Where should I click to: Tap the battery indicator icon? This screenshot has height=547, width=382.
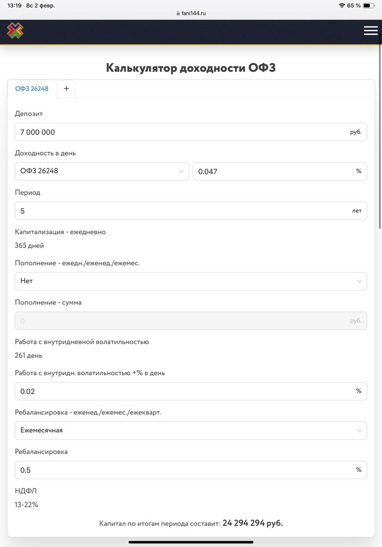pyautogui.click(x=368, y=5)
